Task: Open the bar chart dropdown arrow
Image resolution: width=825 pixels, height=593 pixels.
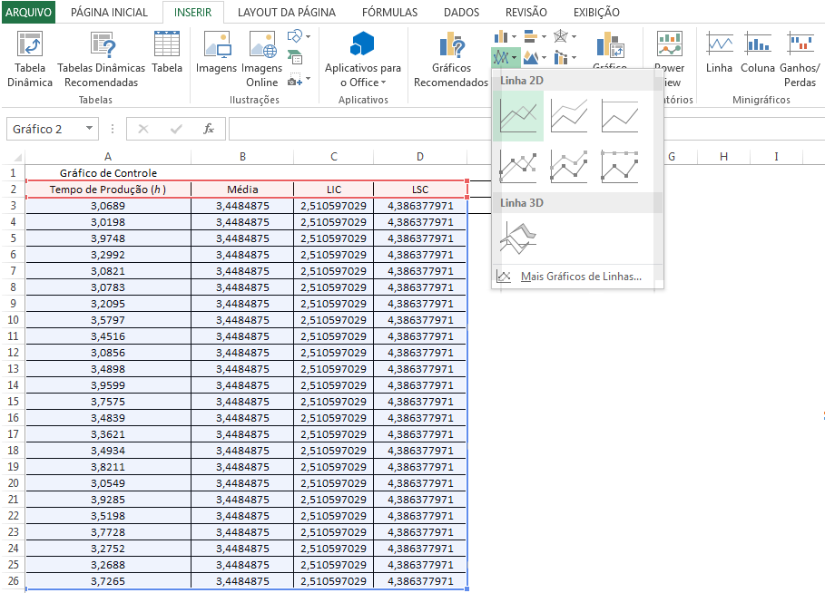Action: pyautogui.click(x=544, y=36)
